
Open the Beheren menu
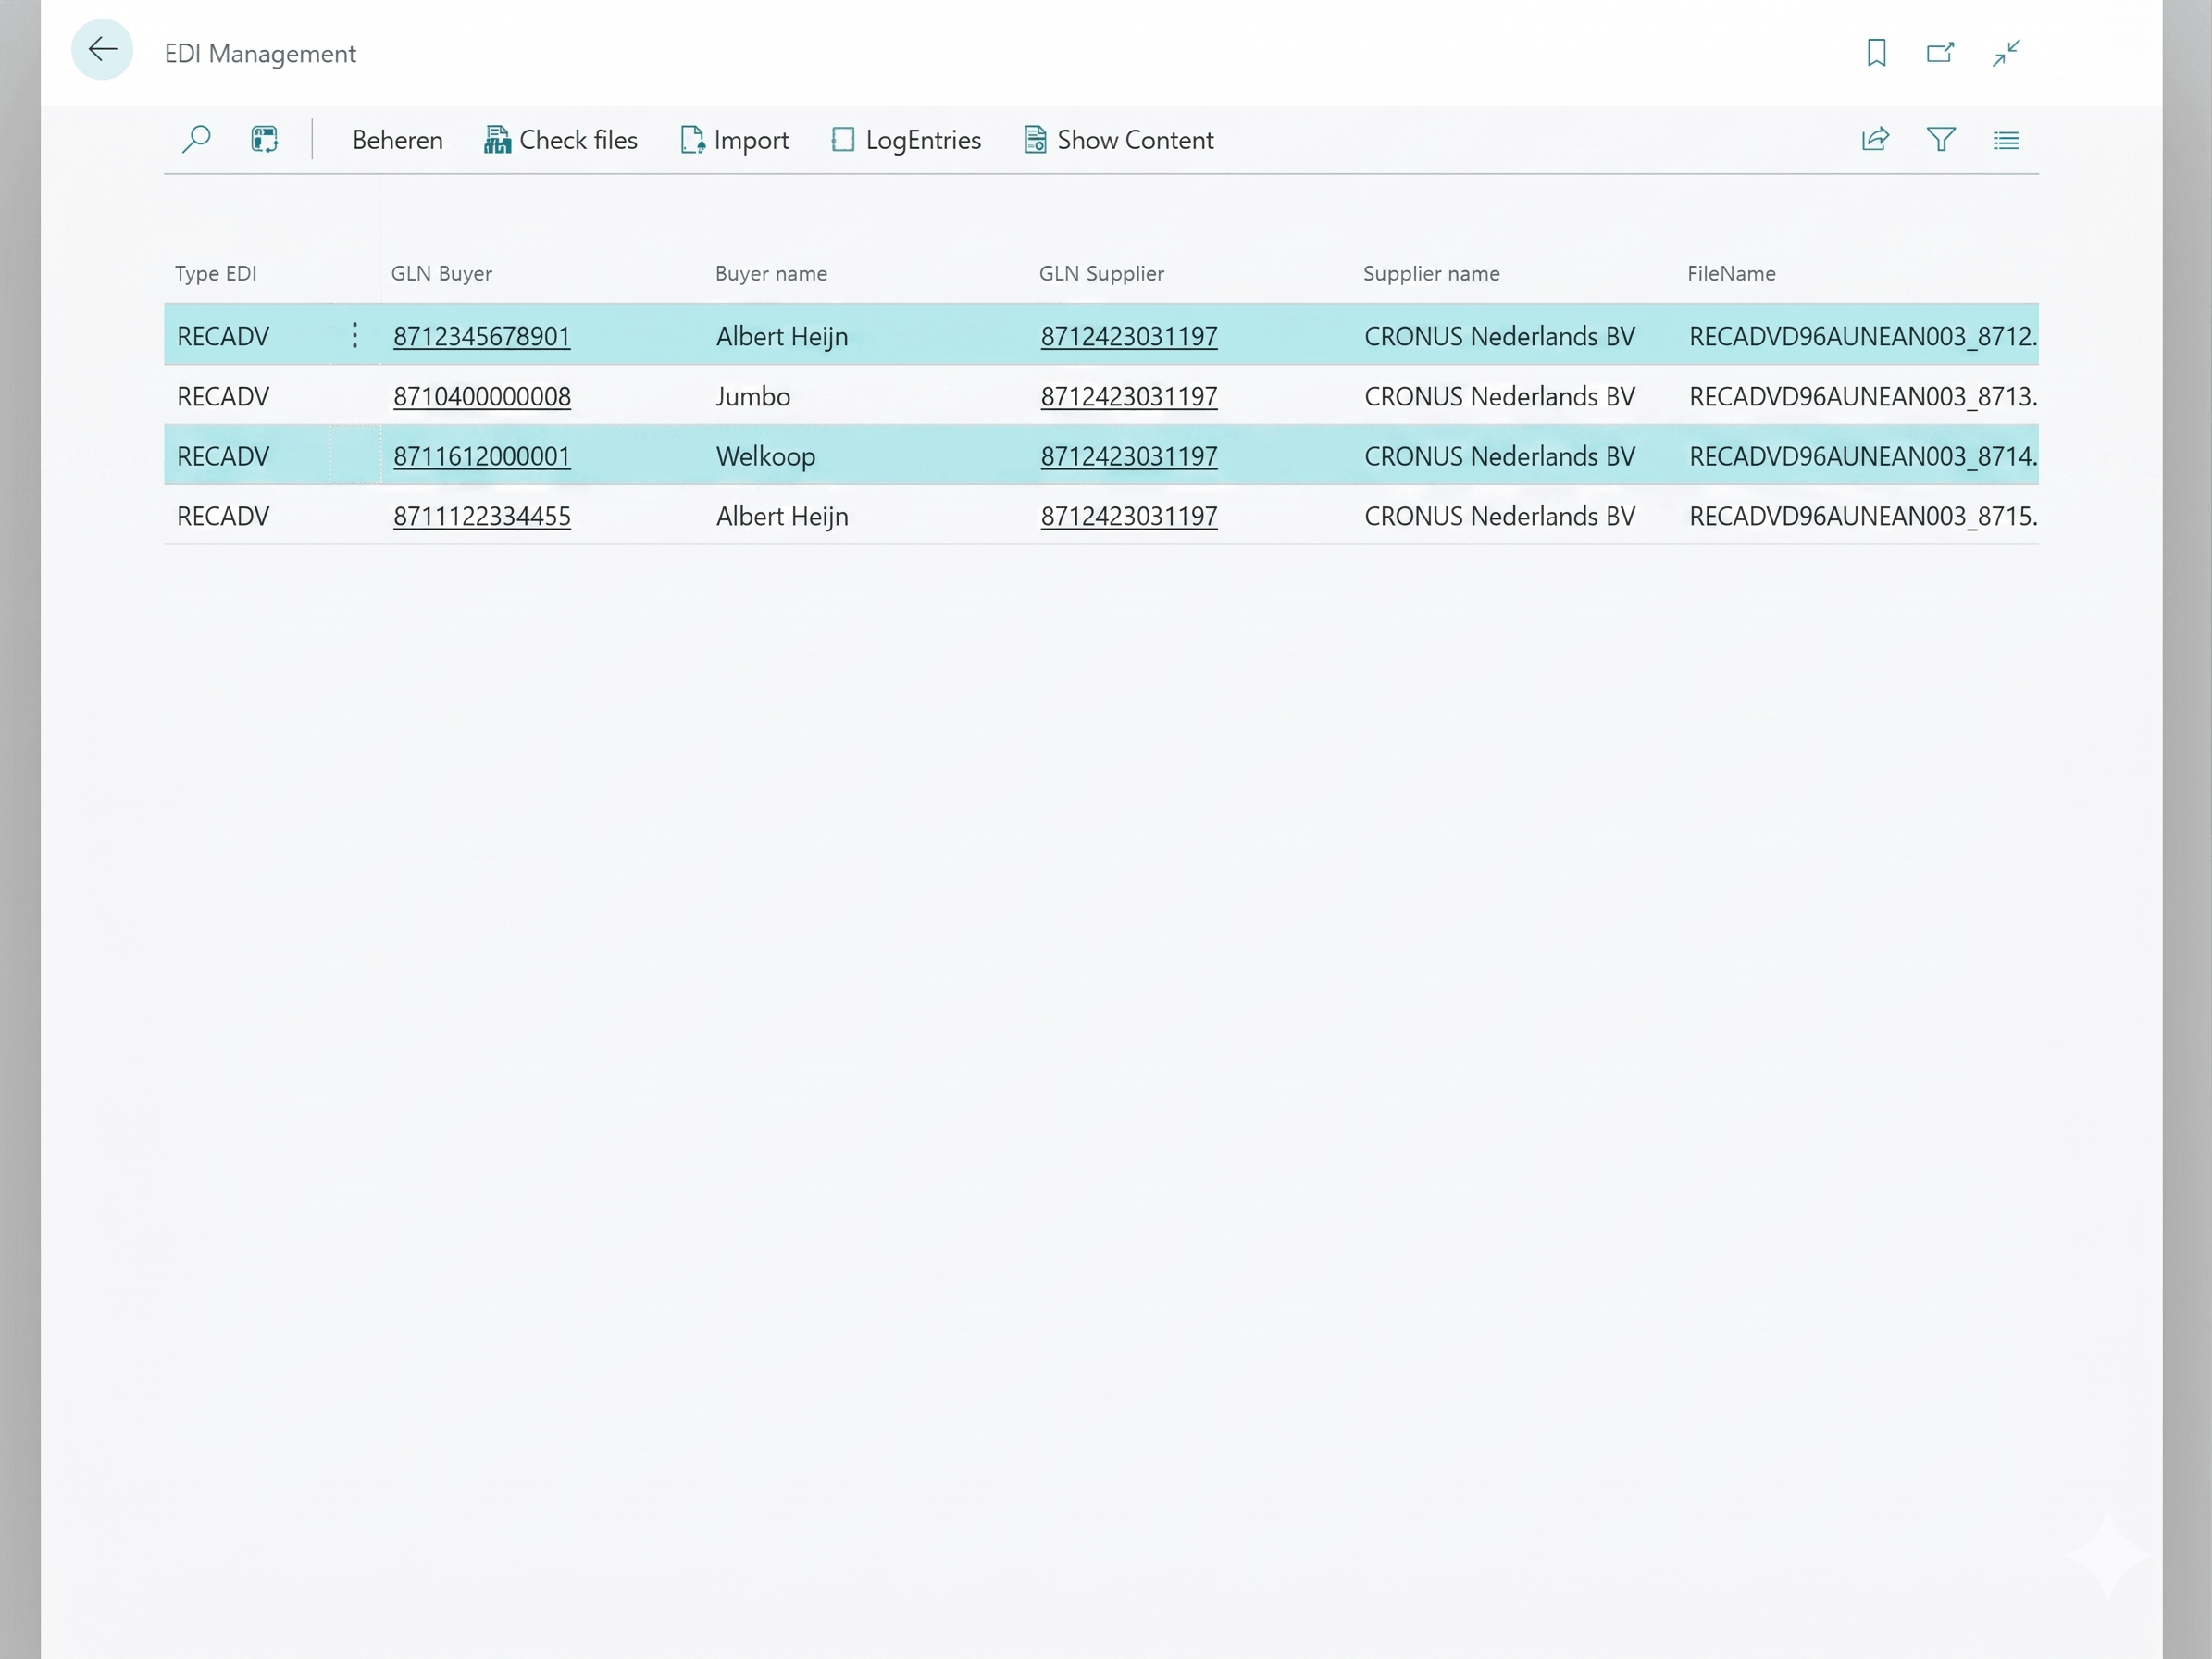[x=397, y=140]
